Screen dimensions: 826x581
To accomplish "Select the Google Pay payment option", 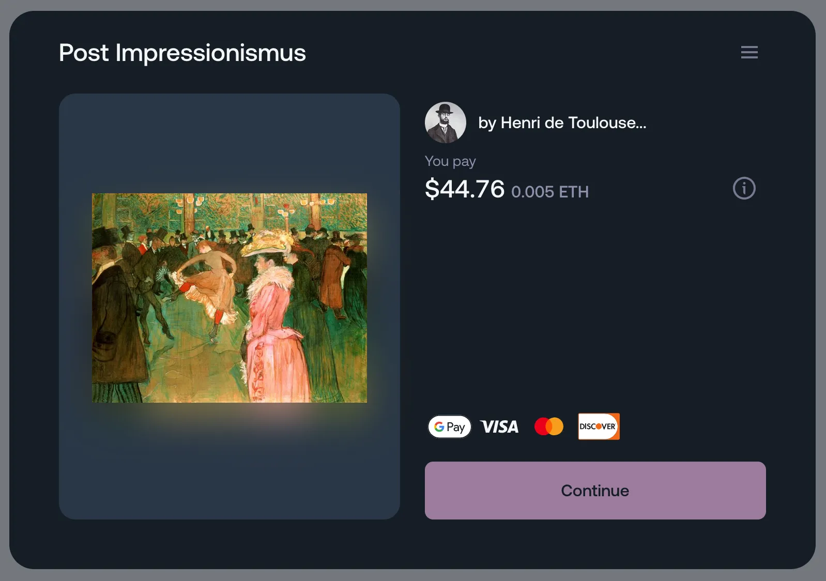I will (x=450, y=426).
